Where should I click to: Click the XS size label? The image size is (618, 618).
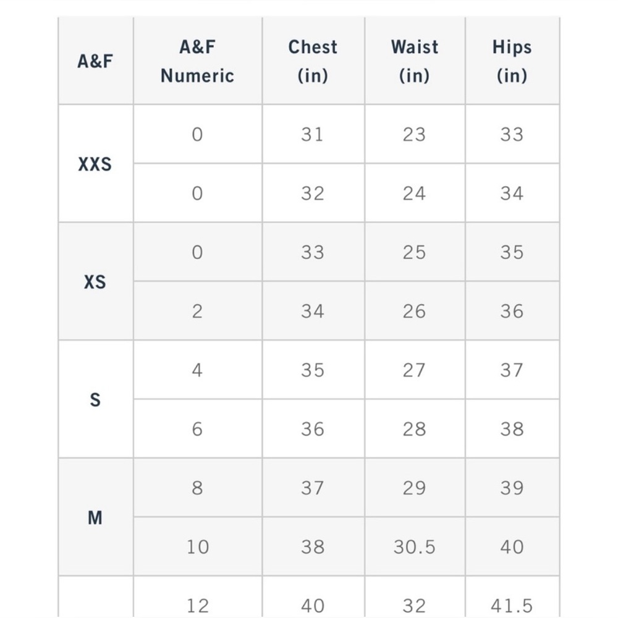tap(95, 282)
